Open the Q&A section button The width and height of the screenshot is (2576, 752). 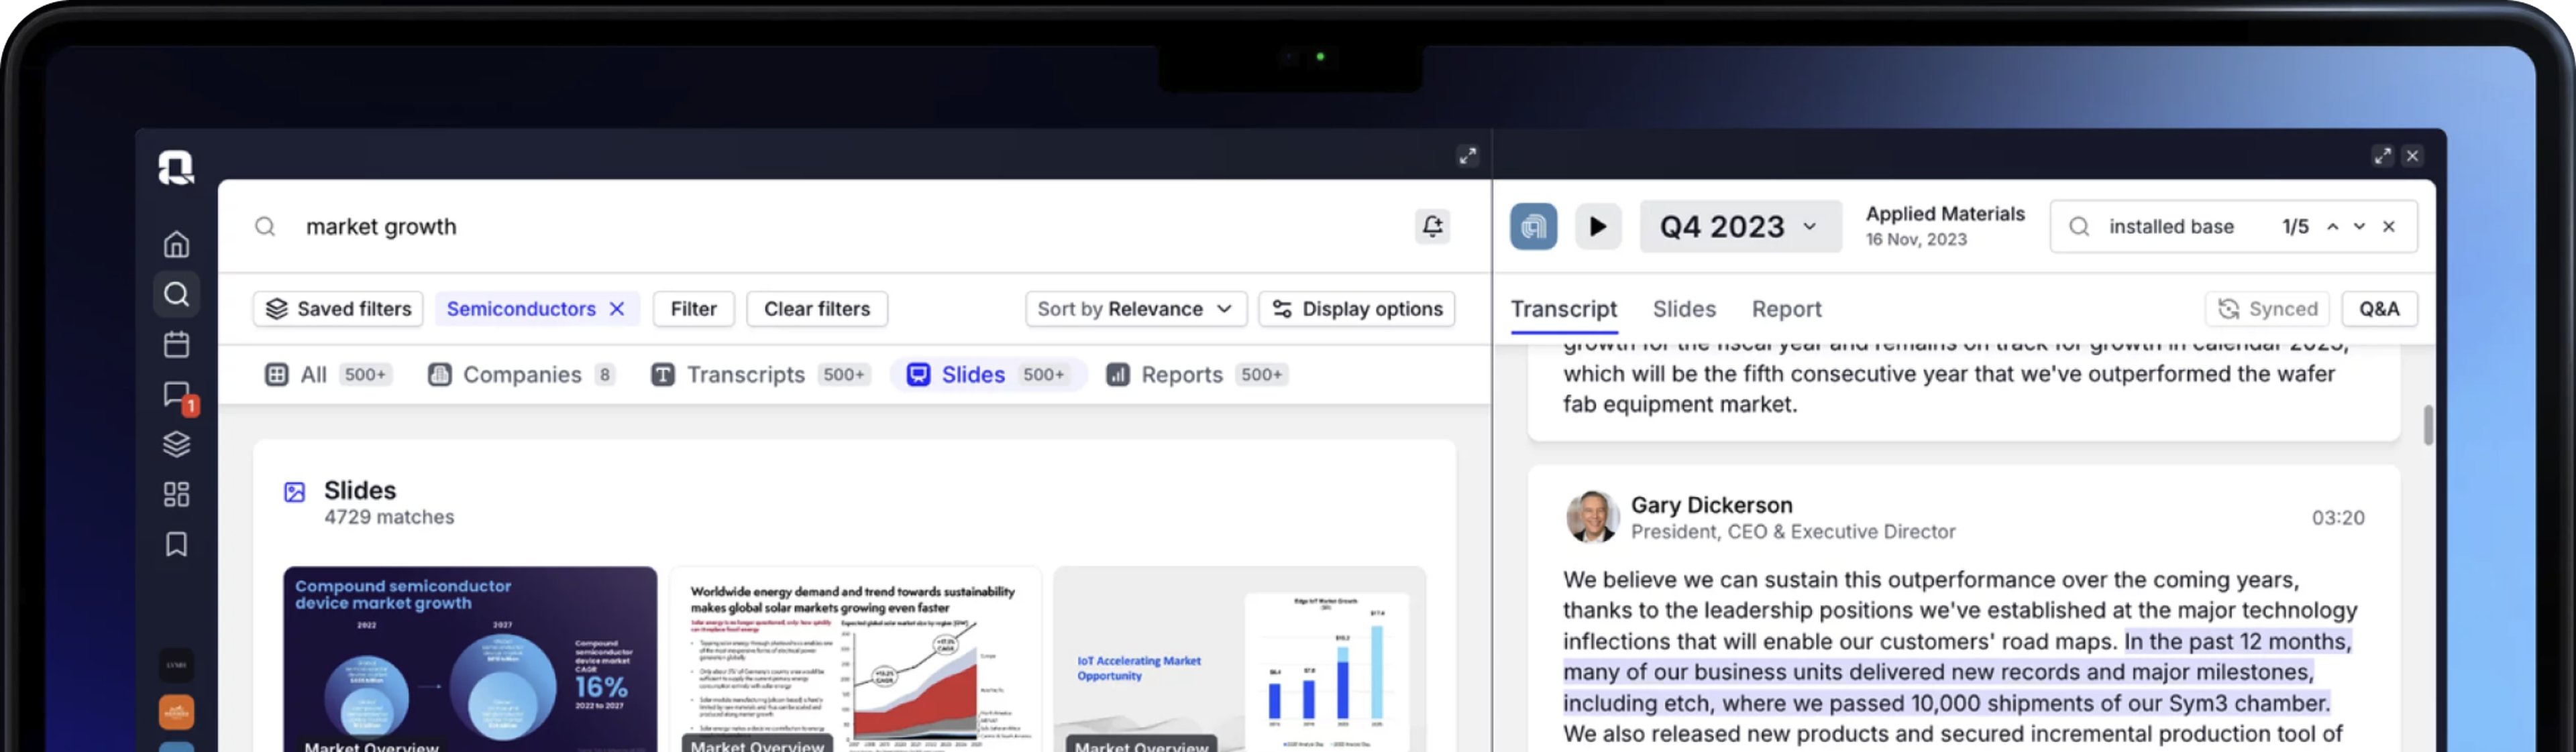pyautogui.click(x=2379, y=310)
